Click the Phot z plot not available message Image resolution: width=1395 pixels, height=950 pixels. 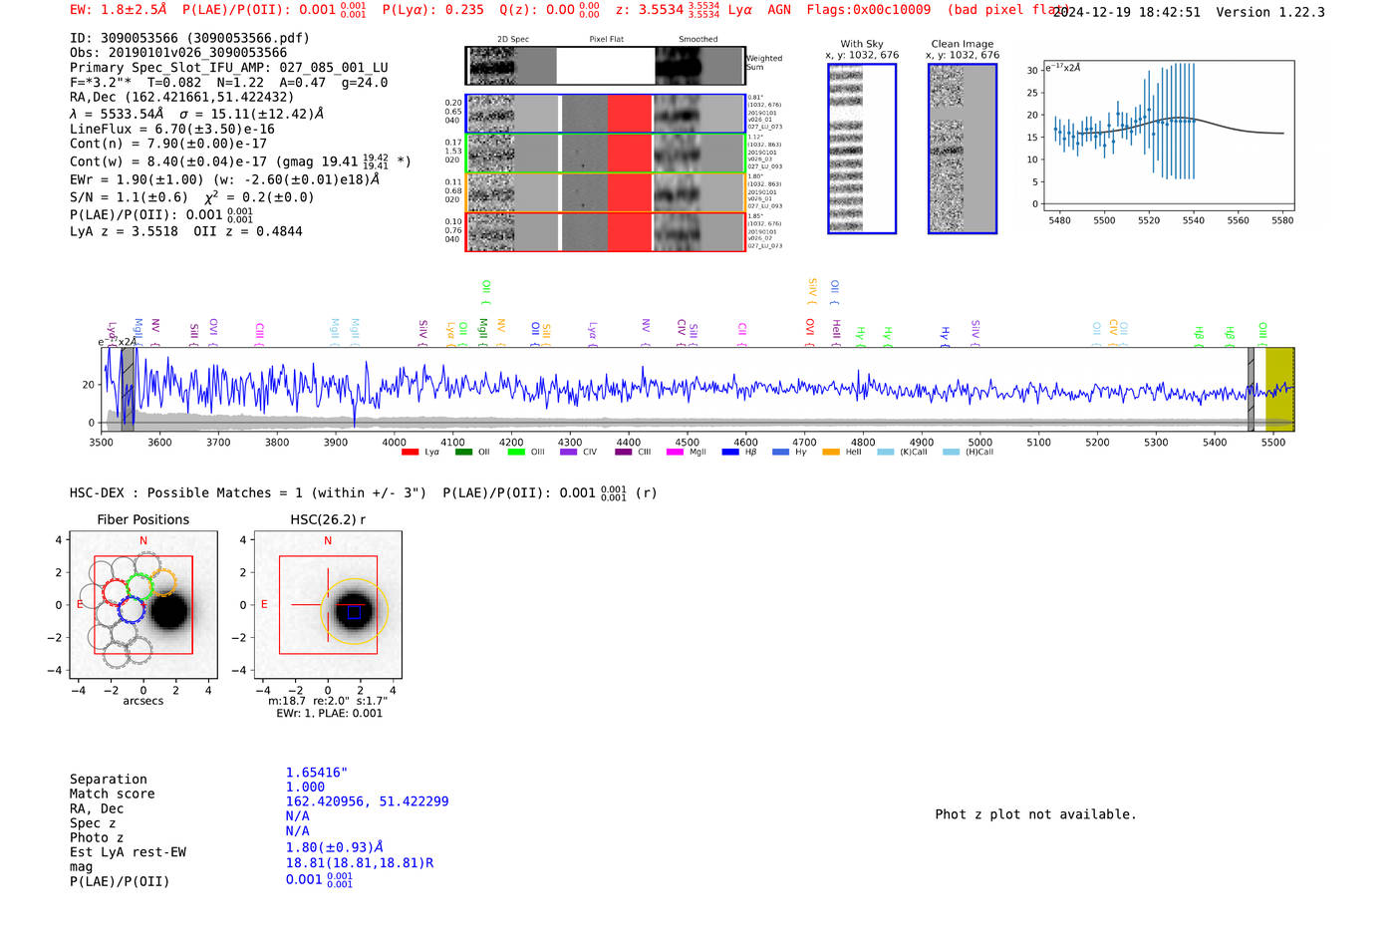(x=1035, y=814)
